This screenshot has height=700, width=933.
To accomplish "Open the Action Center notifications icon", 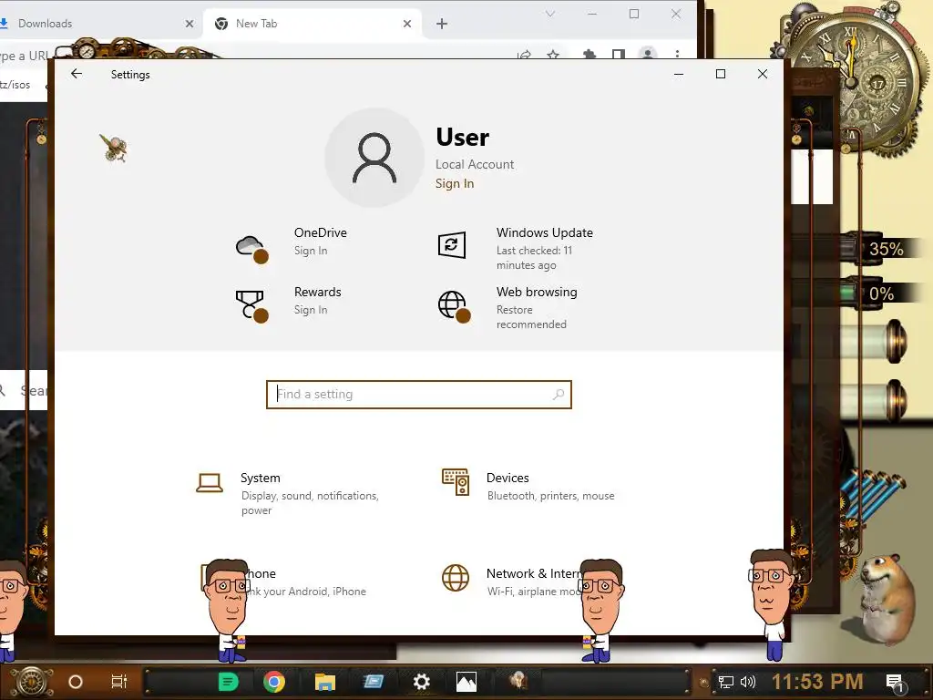I will pyautogui.click(x=895, y=683).
